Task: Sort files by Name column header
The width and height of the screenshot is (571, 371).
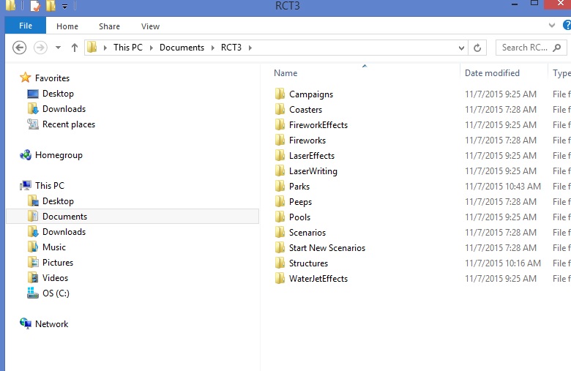Action: click(x=285, y=73)
